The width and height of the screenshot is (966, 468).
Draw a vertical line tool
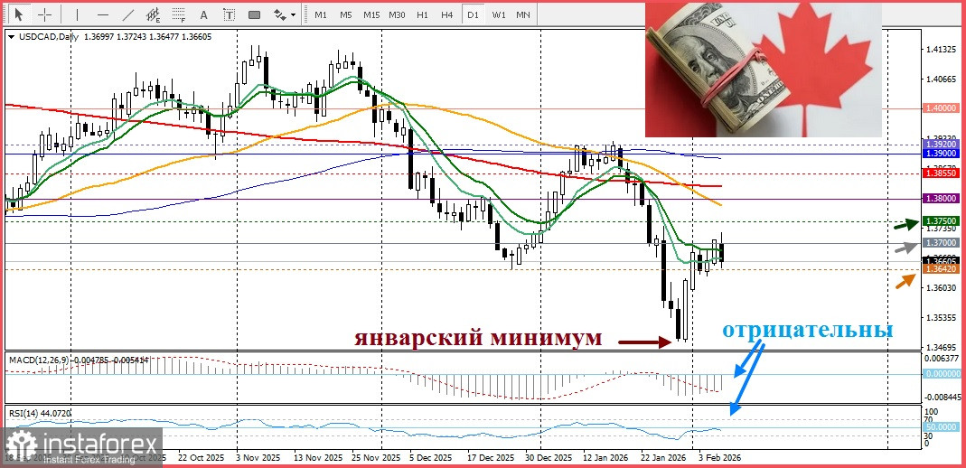click(77, 14)
